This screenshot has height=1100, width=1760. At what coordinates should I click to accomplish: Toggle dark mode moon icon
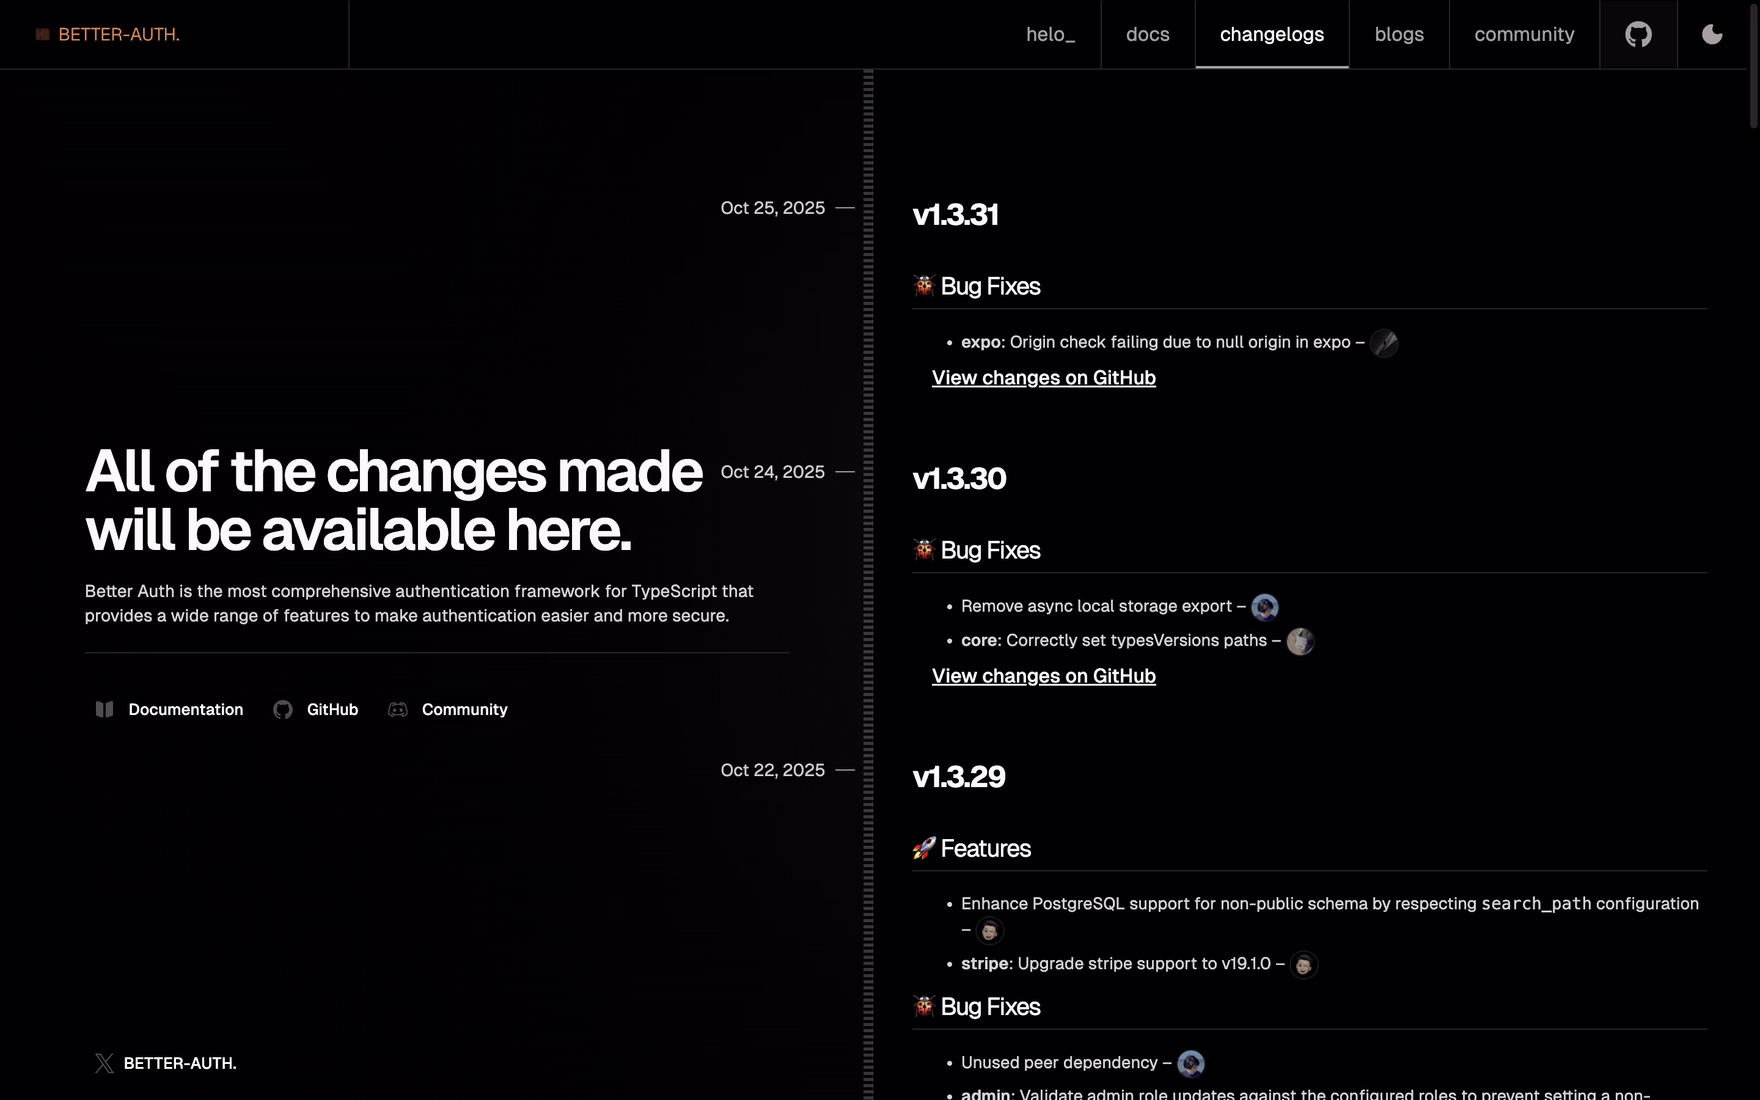pyautogui.click(x=1712, y=34)
